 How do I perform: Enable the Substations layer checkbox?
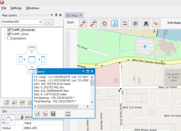[x=9, y=38]
